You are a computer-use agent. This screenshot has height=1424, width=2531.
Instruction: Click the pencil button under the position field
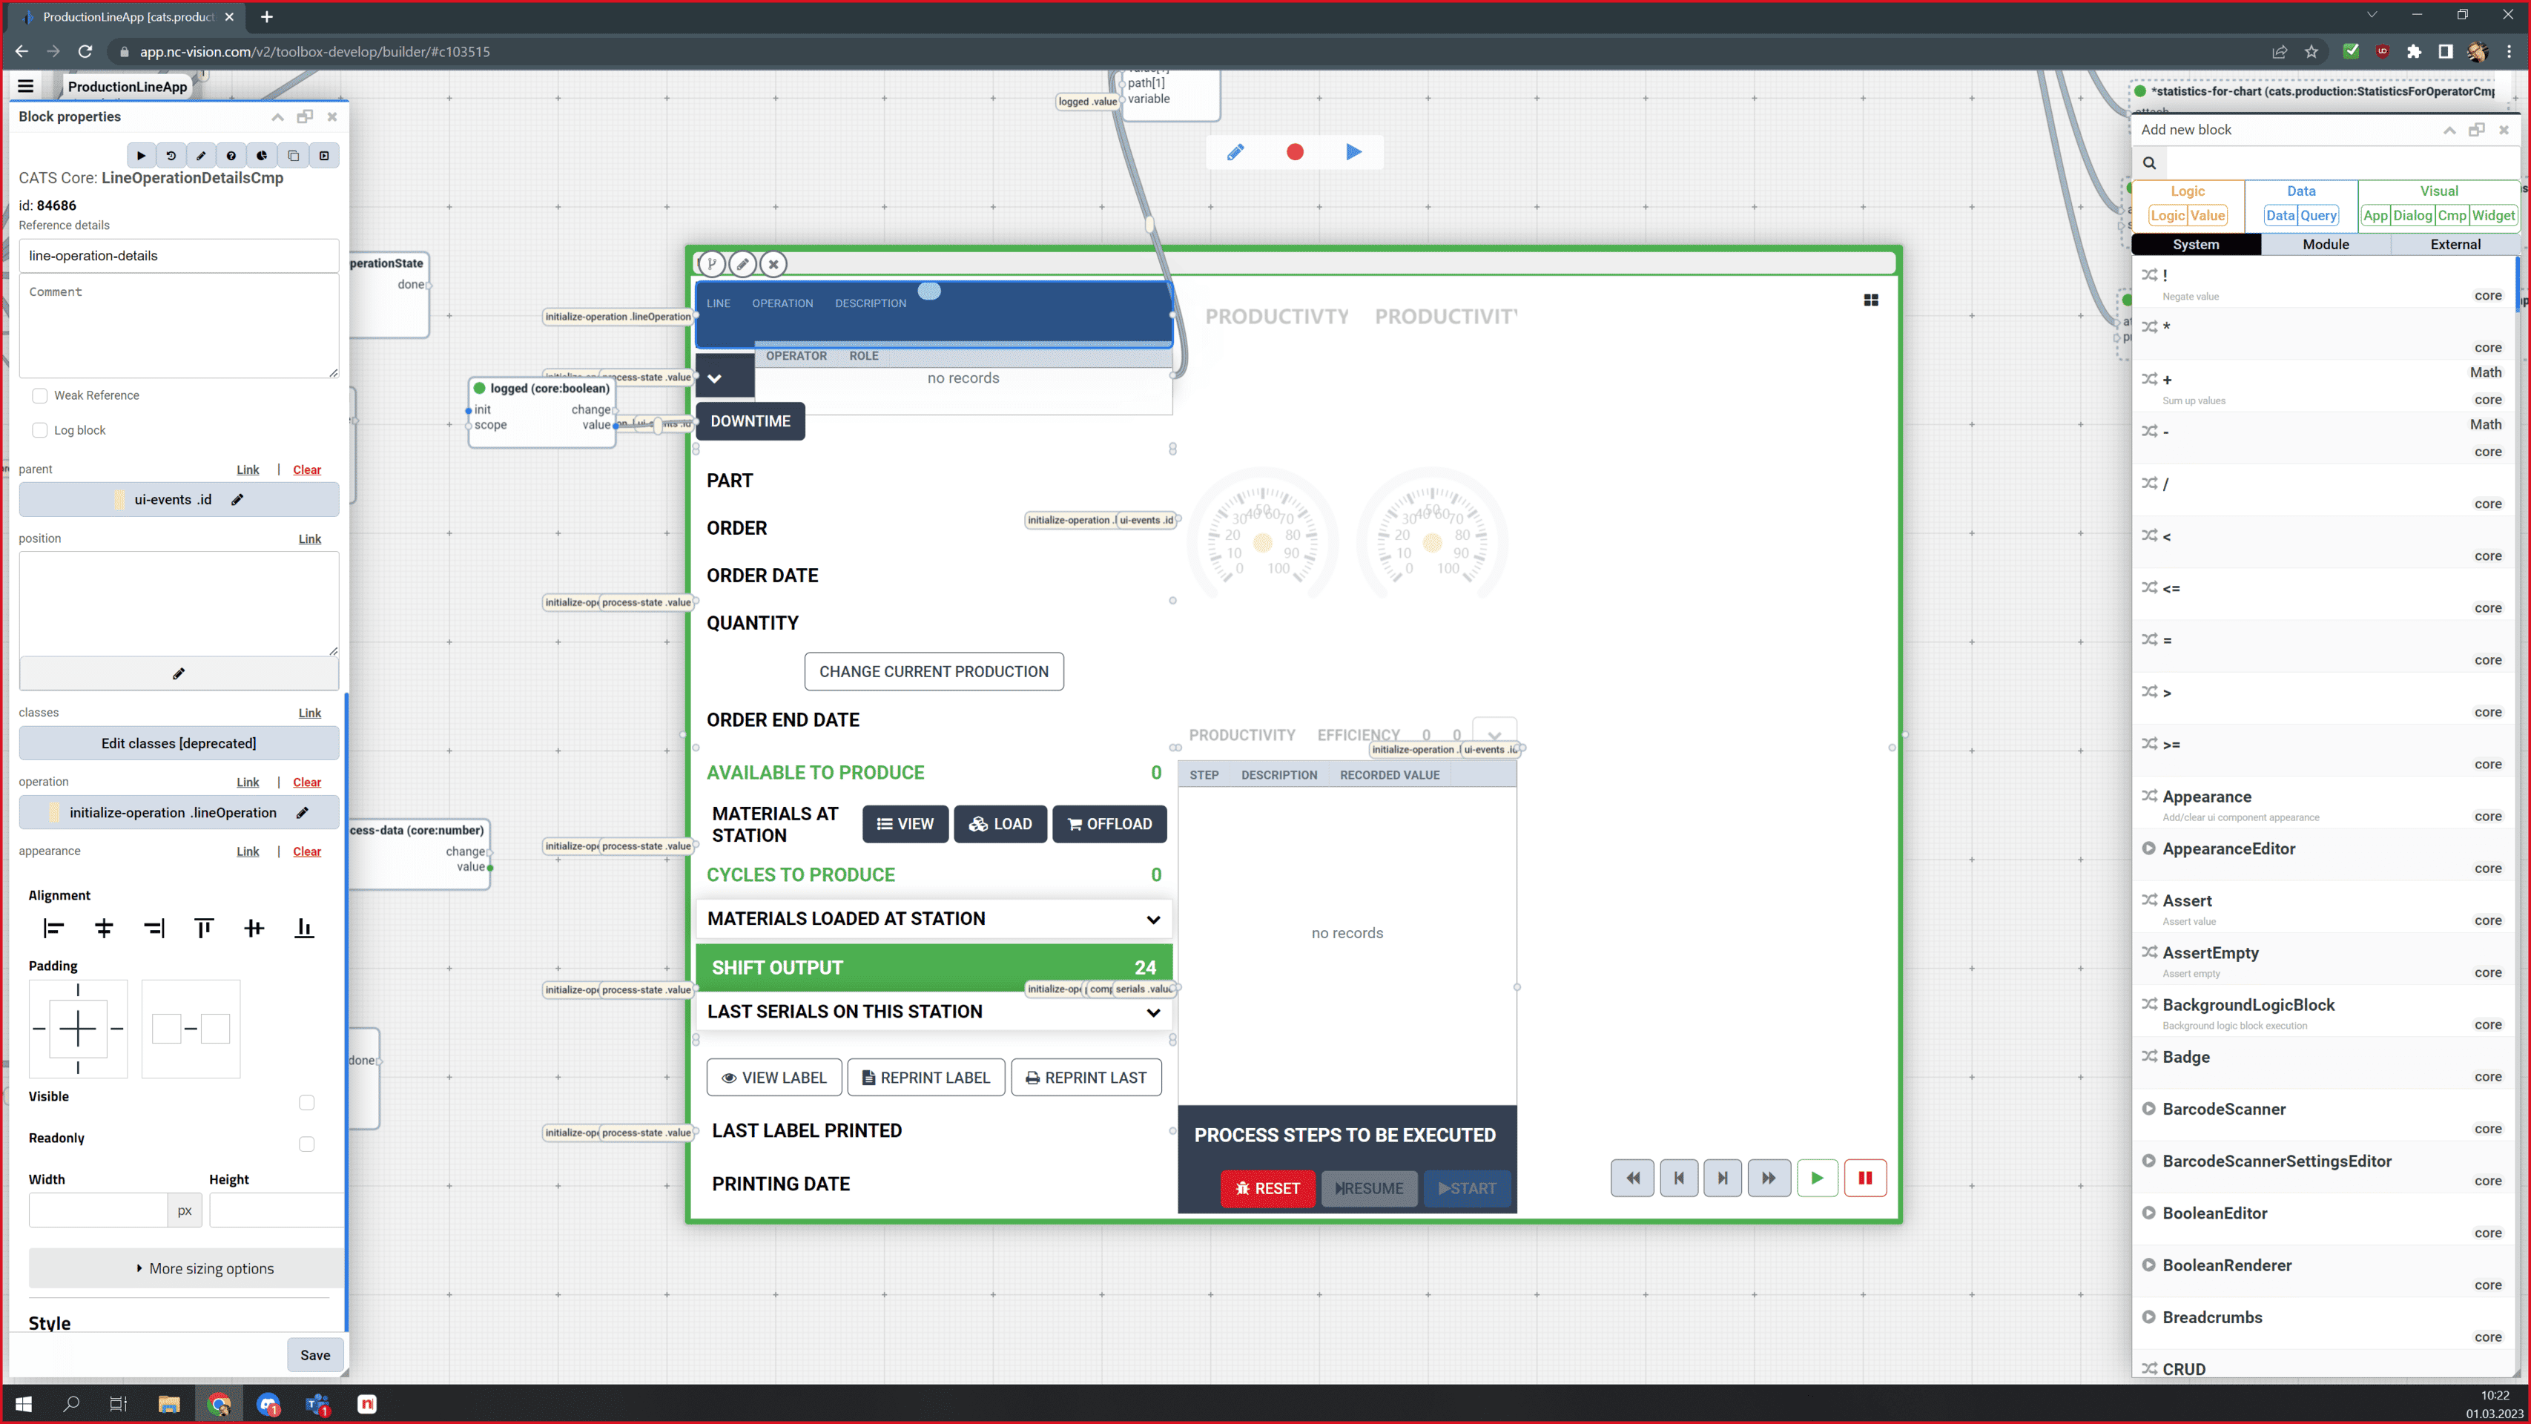point(179,673)
